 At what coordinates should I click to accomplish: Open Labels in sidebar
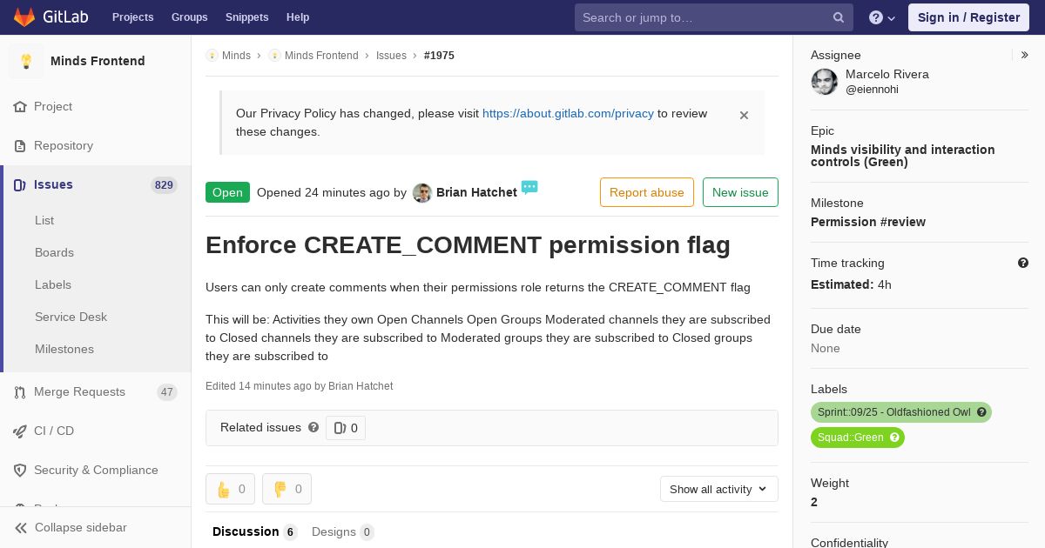pos(53,285)
